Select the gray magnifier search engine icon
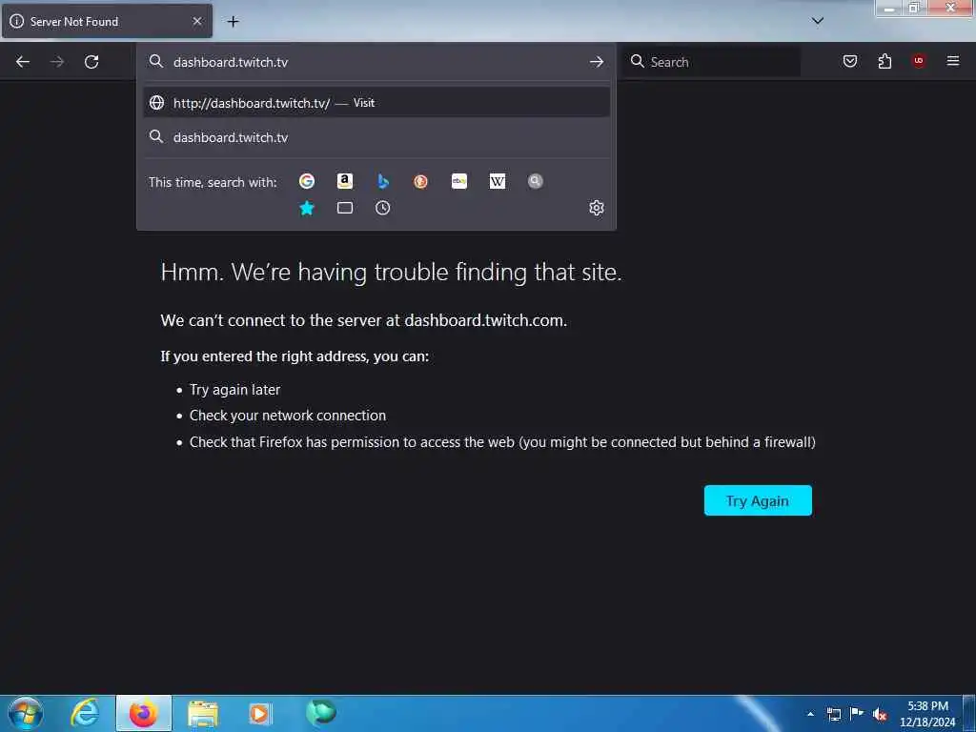 536,181
